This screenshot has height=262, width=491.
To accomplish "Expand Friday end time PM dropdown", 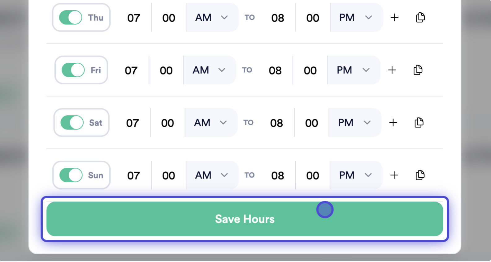I will (x=354, y=70).
